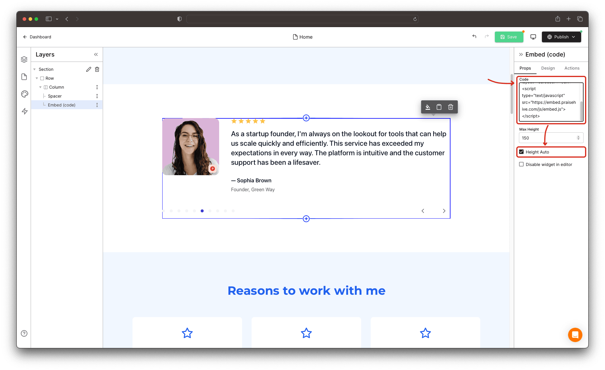This screenshot has height=370, width=605.
Task: Click the Reasons to work with me heading
Action: tap(306, 291)
